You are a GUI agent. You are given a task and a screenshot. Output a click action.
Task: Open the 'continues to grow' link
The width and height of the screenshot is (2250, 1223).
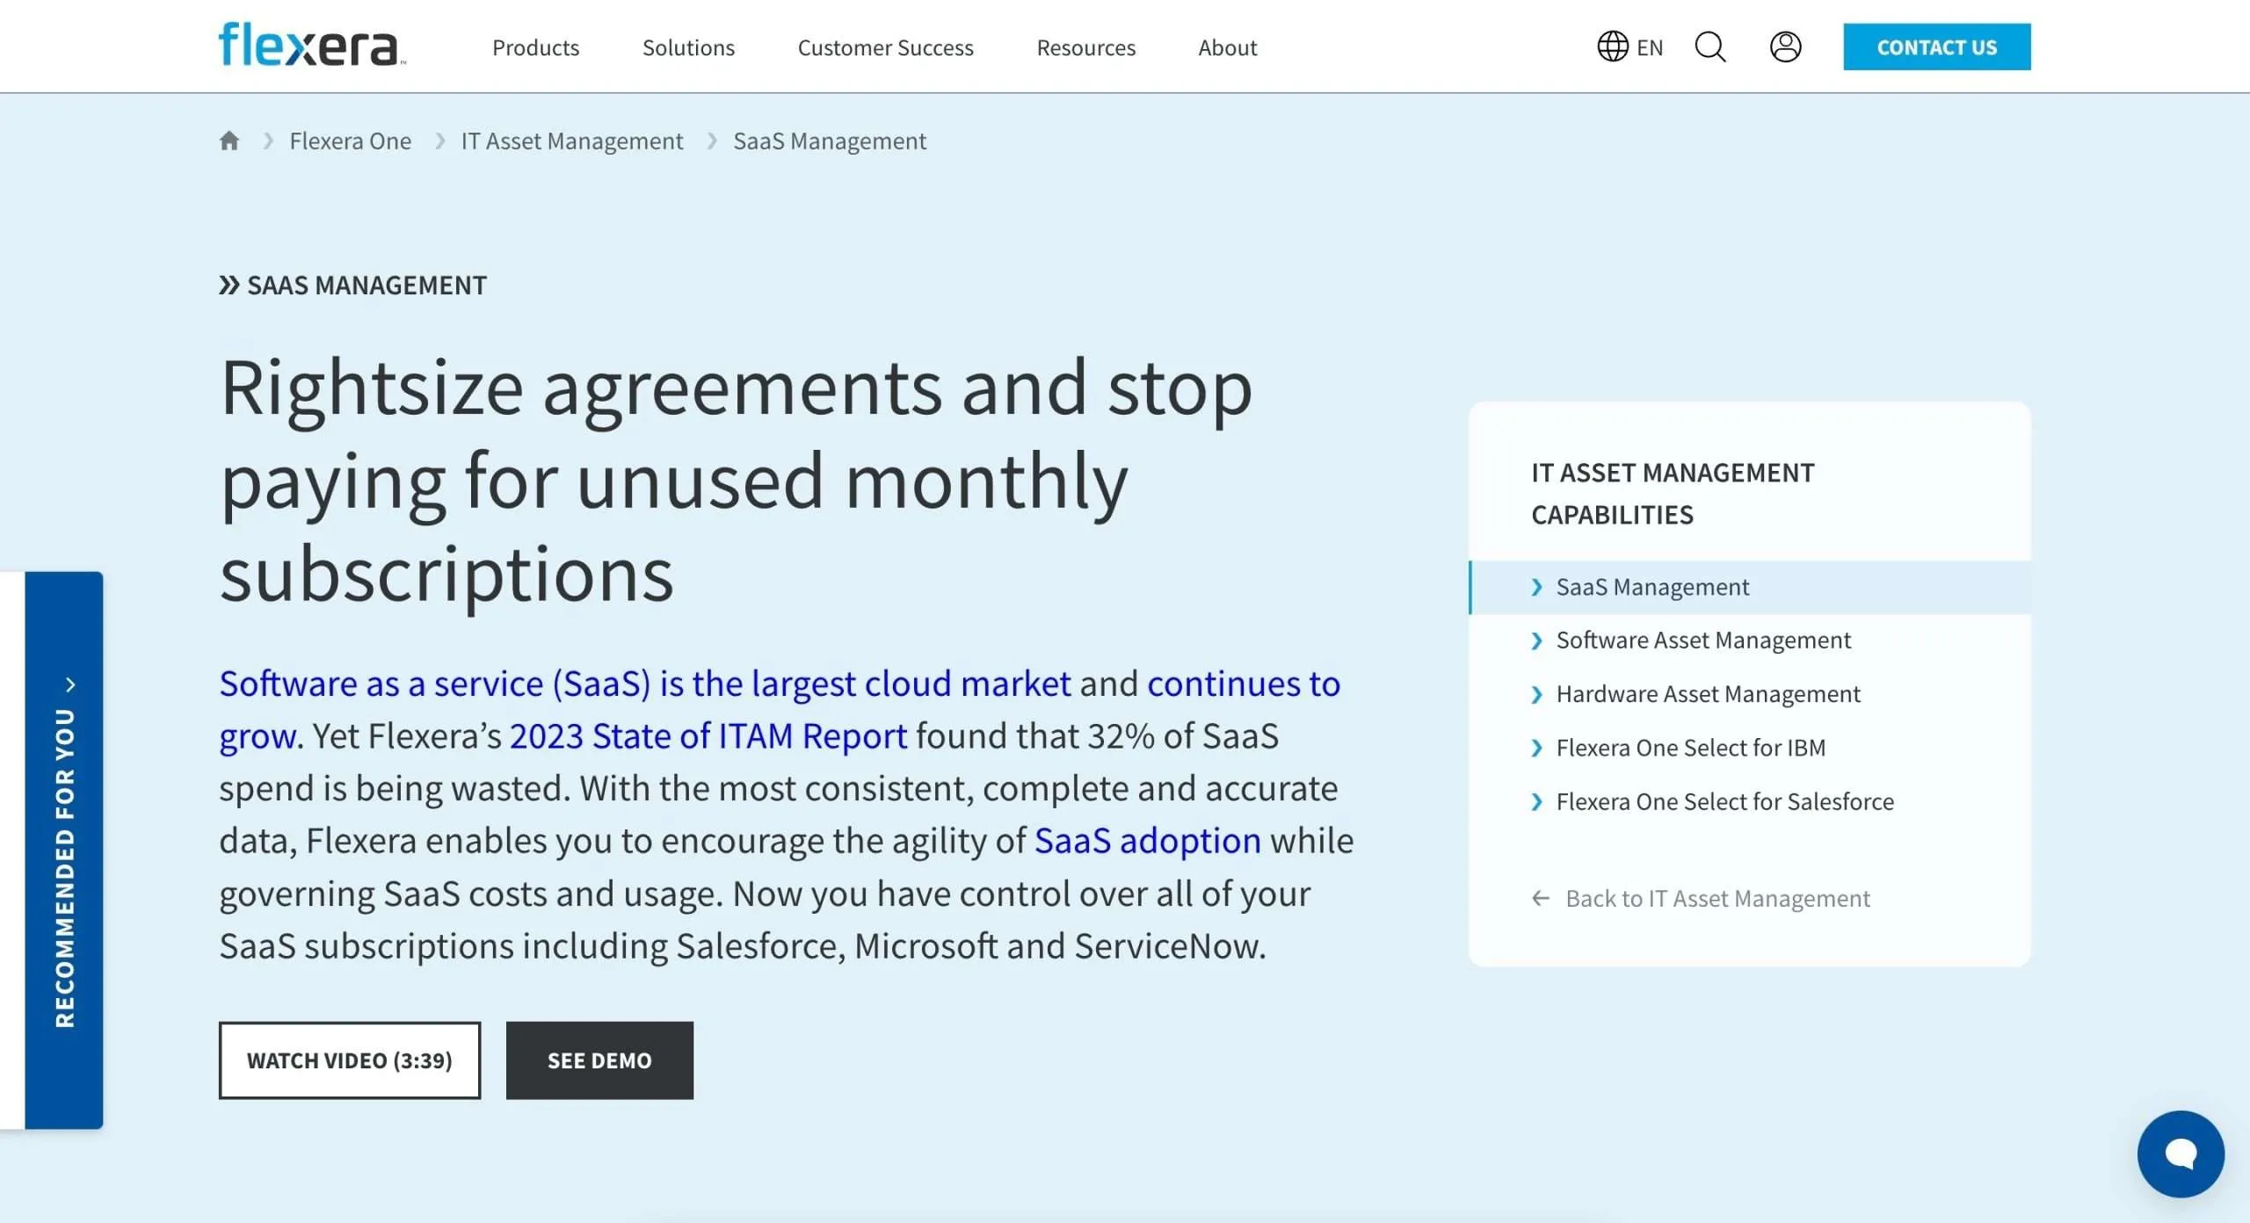click(x=1243, y=684)
